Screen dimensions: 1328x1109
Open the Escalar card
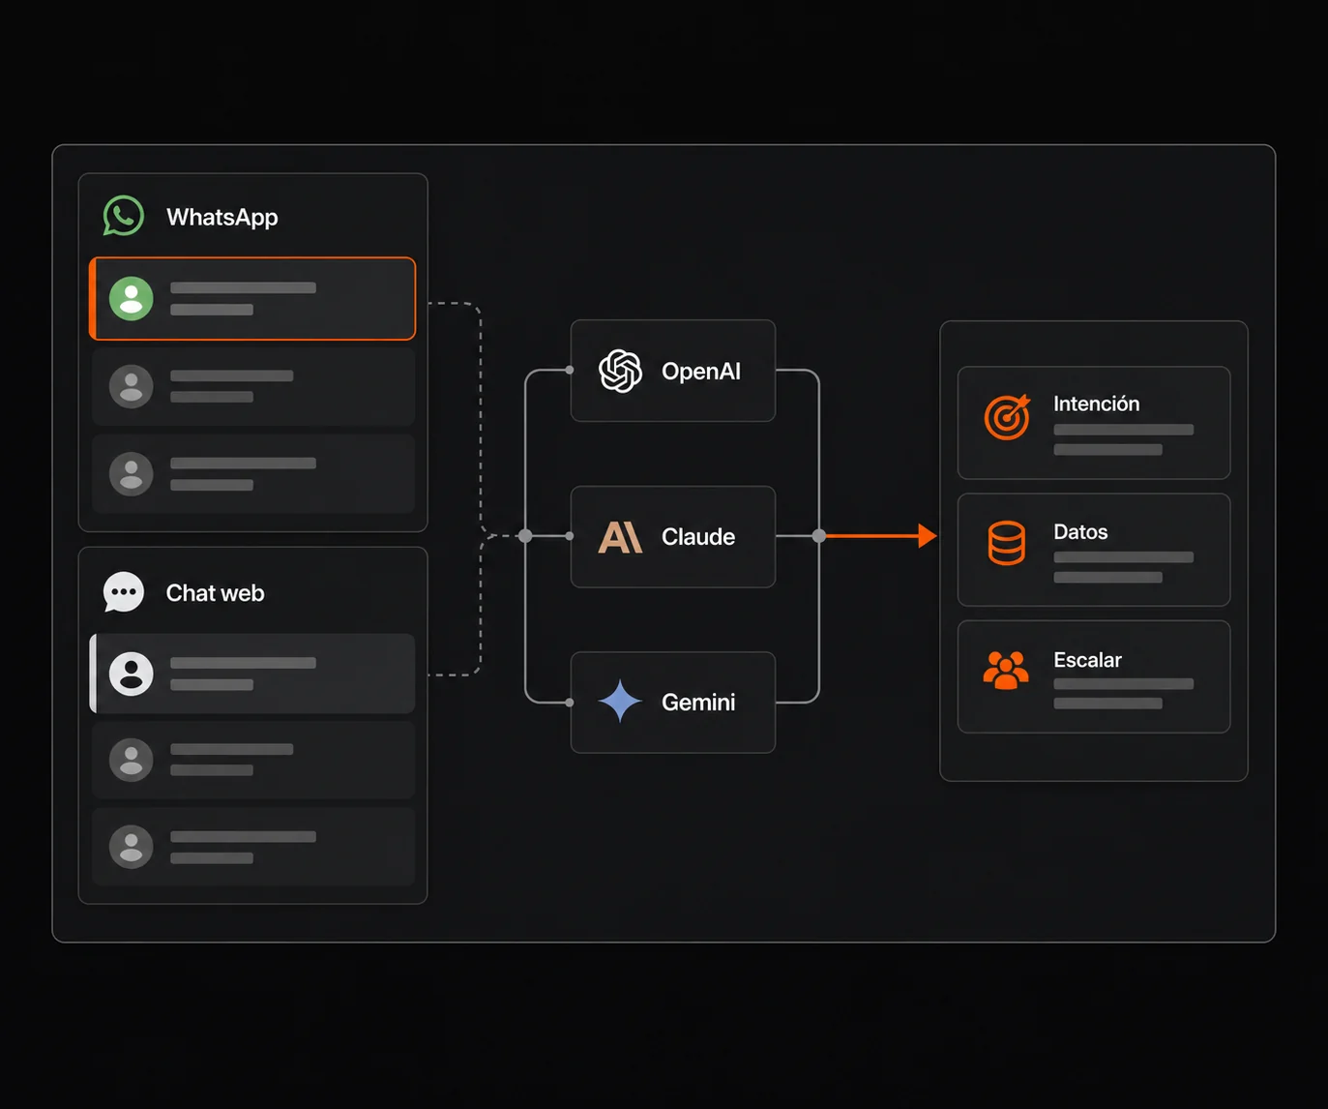[1094, 676]
